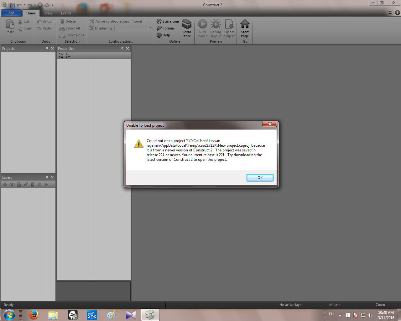Open Intel XDK from the taskbar

click(x=92, y=315)
